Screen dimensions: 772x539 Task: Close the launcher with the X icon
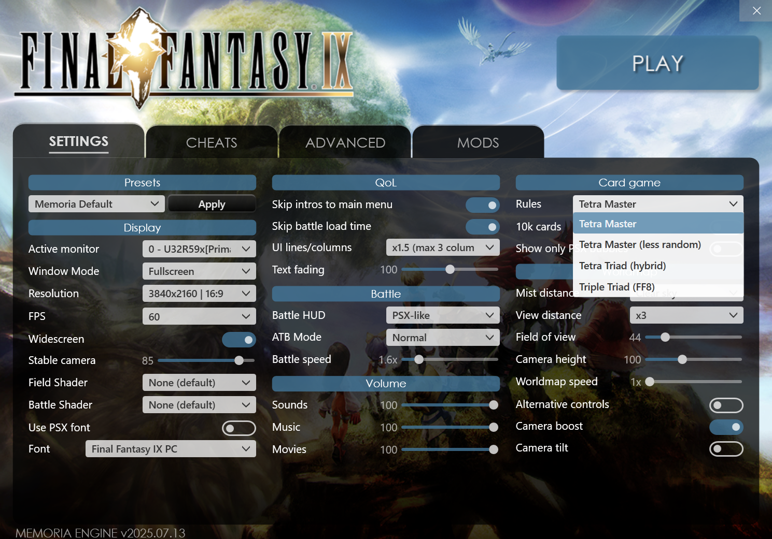pos(756,10)
